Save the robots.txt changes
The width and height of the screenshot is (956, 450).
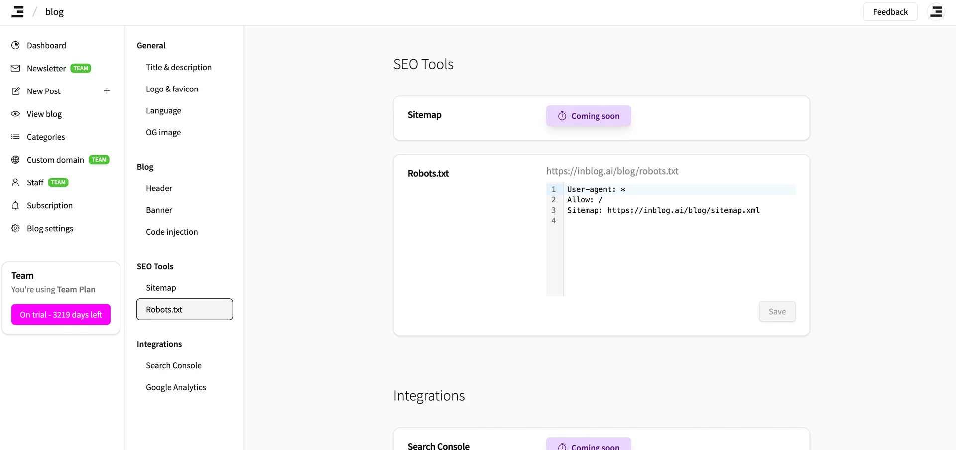coord(777,311)
